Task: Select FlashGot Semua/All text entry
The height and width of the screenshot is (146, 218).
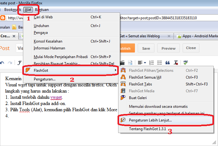Action: point(145,77)
